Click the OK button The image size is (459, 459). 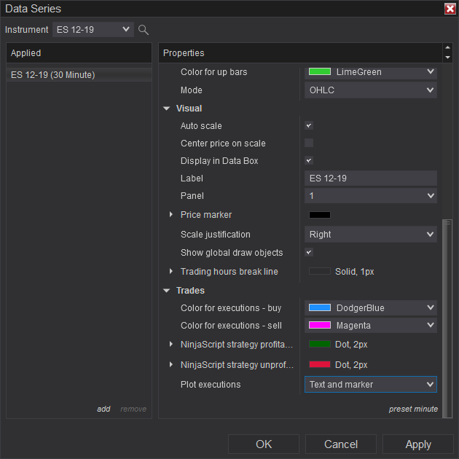coord(264,444)
